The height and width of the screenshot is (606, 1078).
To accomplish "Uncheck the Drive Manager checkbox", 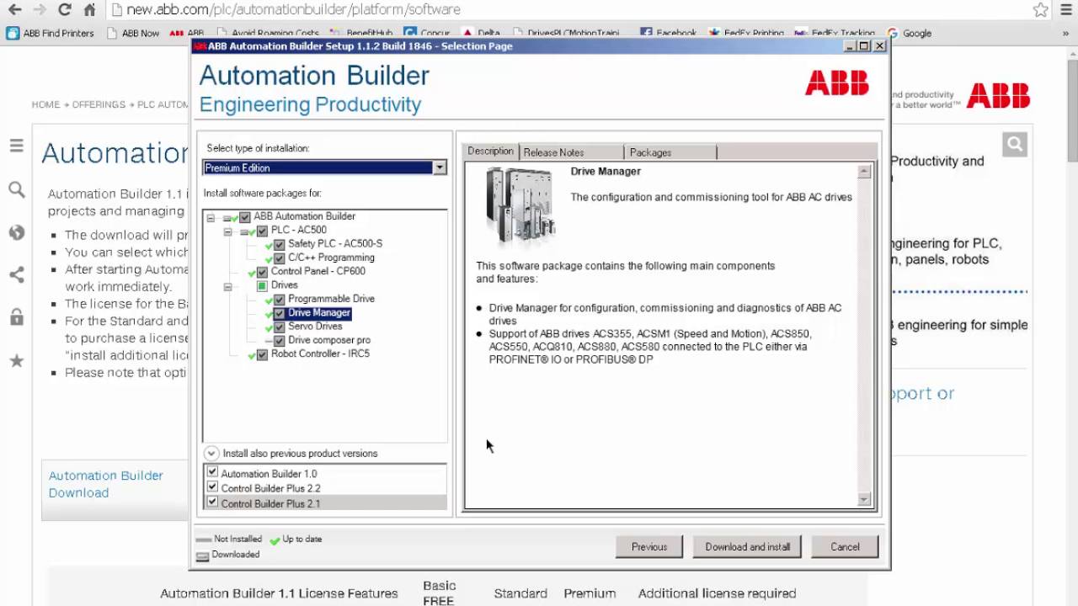I will point(280,313).
